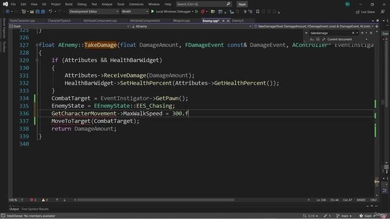The image size is (390, 219).
Task: Click the Visual Studio logo icon
Action: pyautogui.click(x=5, y=4)
